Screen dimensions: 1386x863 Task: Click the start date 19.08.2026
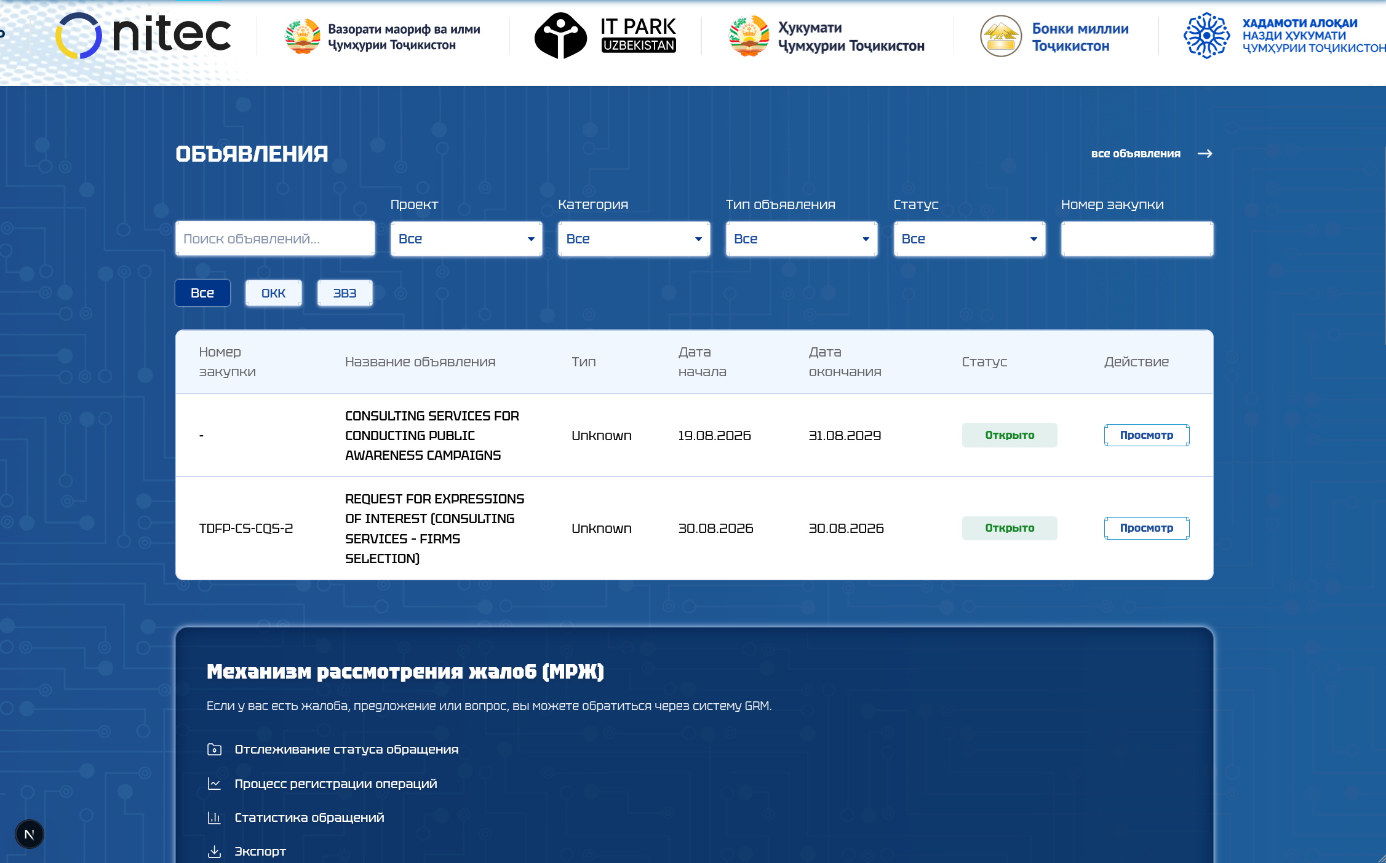714,436
